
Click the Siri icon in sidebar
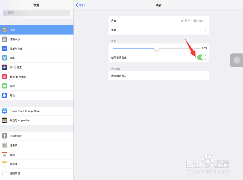point(4,67)
